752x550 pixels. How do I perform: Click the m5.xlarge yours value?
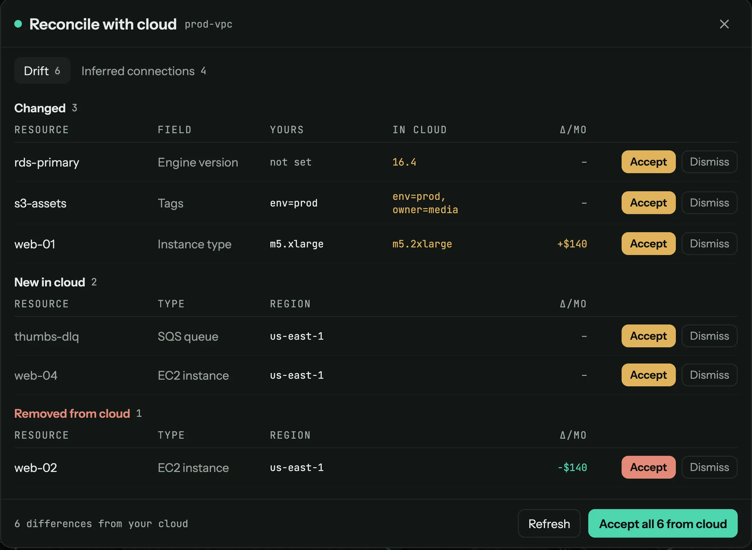pyautogui.click(x=296, y=244)
